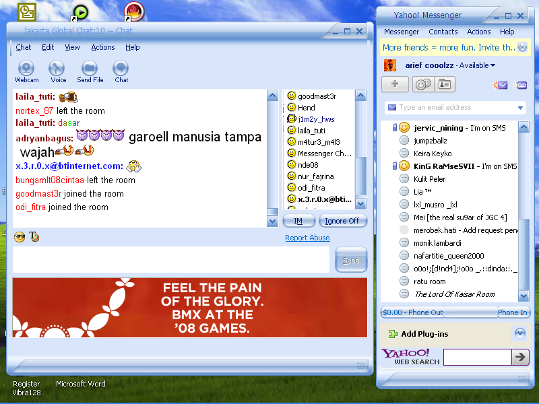Image resolution: width=539 pixels, height=404 pixels.
Task: Enable Voice in the chat toolbar
Action: point(58,72)
